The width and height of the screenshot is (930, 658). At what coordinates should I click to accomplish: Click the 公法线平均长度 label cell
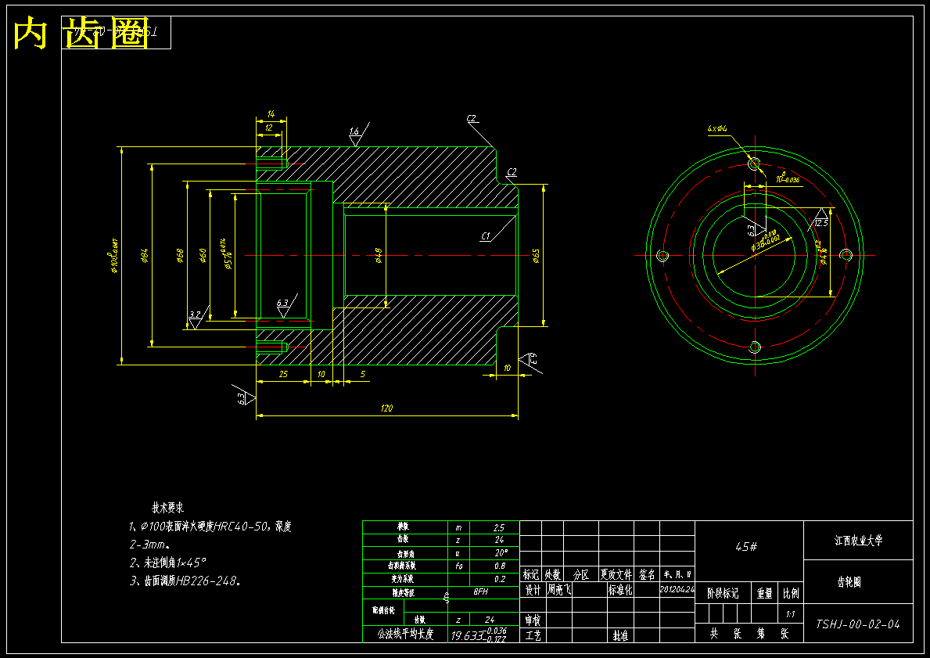point(405,634)
